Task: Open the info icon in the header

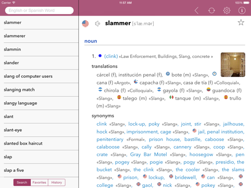Action: click(x=242, y=10)
